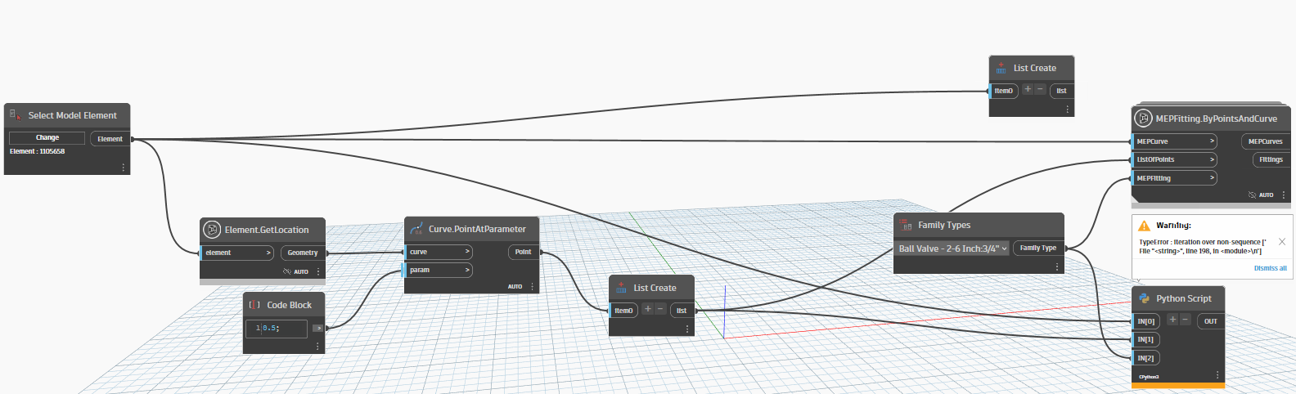Open Element.GetLocation three-dot menu
Screen dimensions: 1296x394
coord(318,271)
